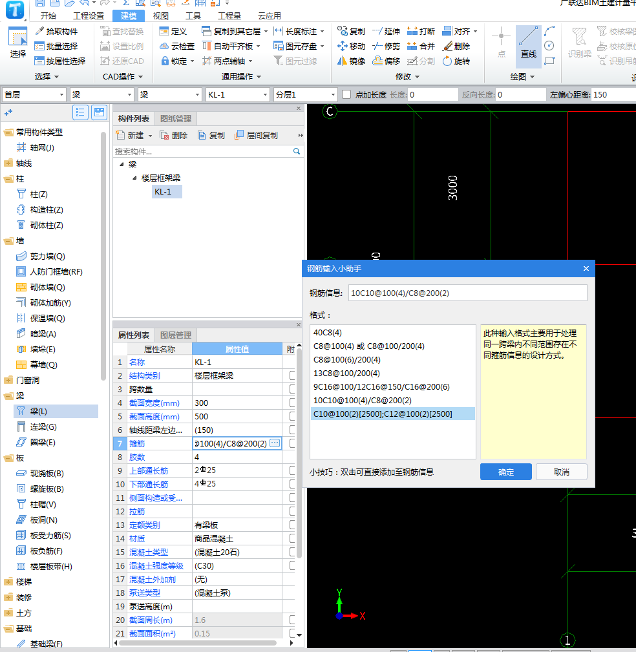This screenshot has width=636, height=652.
Task: Click 层间复制 inter-floor copy
Action: pos(256,135)
